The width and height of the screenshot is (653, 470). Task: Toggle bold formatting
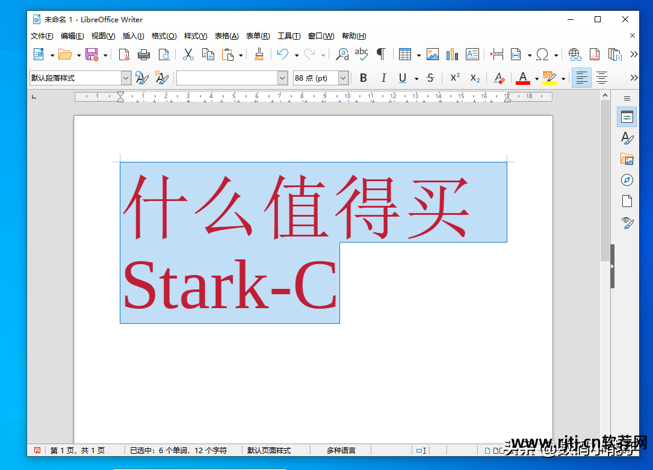(363, 78)
